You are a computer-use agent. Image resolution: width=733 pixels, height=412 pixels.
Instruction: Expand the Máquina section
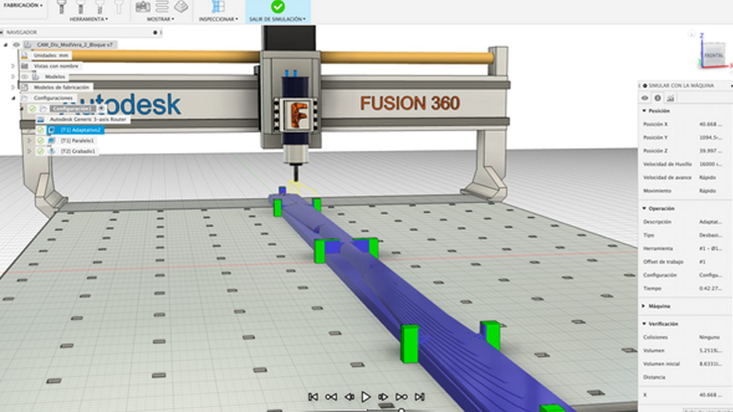pyautogui.click(x=644, y=306)
